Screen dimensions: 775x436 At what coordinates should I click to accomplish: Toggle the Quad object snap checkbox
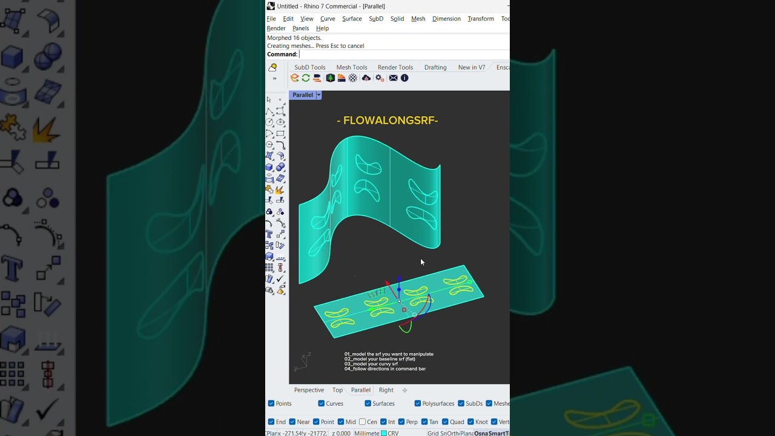tap(445, 421)
